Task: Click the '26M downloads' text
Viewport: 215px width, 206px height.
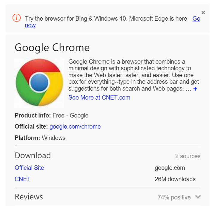Action: click(x=175, y=179)
